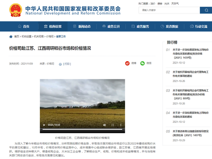The height and width of the screenshot is (159, 212).
Task: Share article via WeChat icon
Action: (142, 63)
